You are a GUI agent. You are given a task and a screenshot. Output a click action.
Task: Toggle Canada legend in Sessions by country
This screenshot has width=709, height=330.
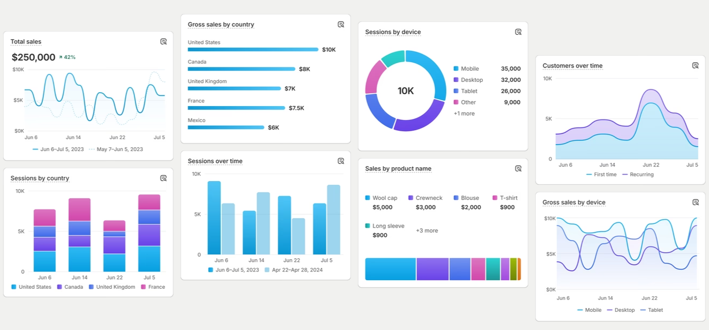click(x=70, y=287)
